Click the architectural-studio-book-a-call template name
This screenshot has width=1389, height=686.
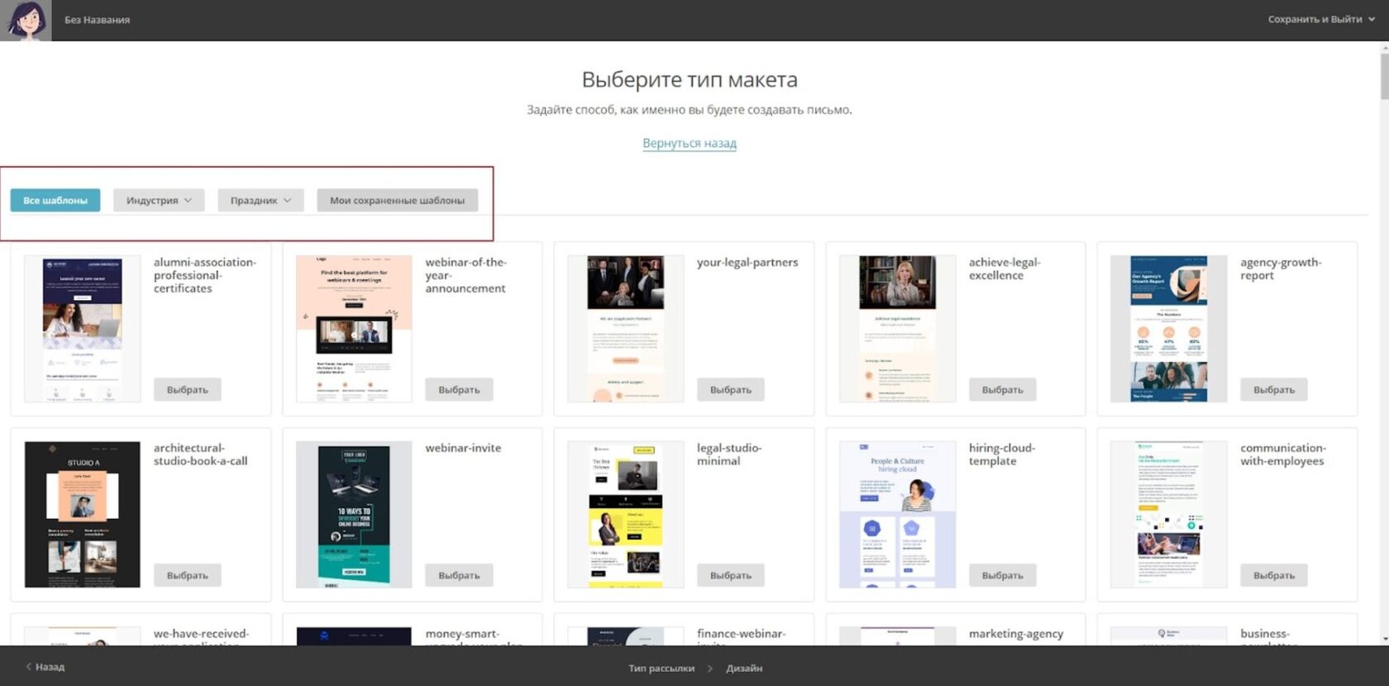(200, 455)
